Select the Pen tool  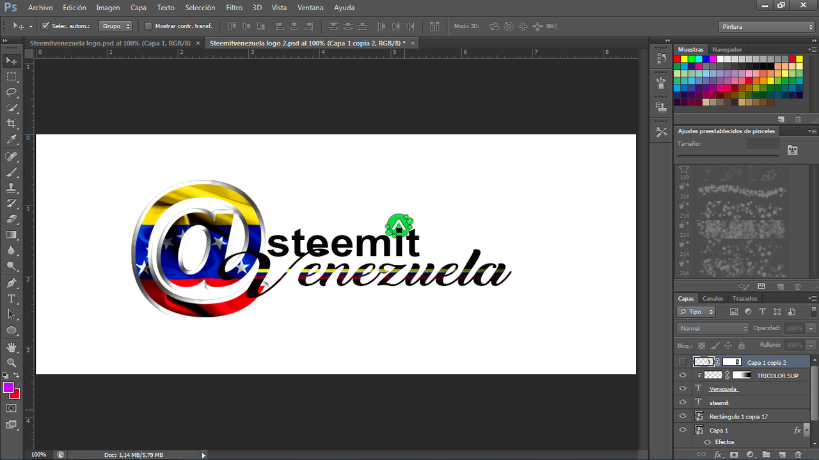tap(12, 283)
